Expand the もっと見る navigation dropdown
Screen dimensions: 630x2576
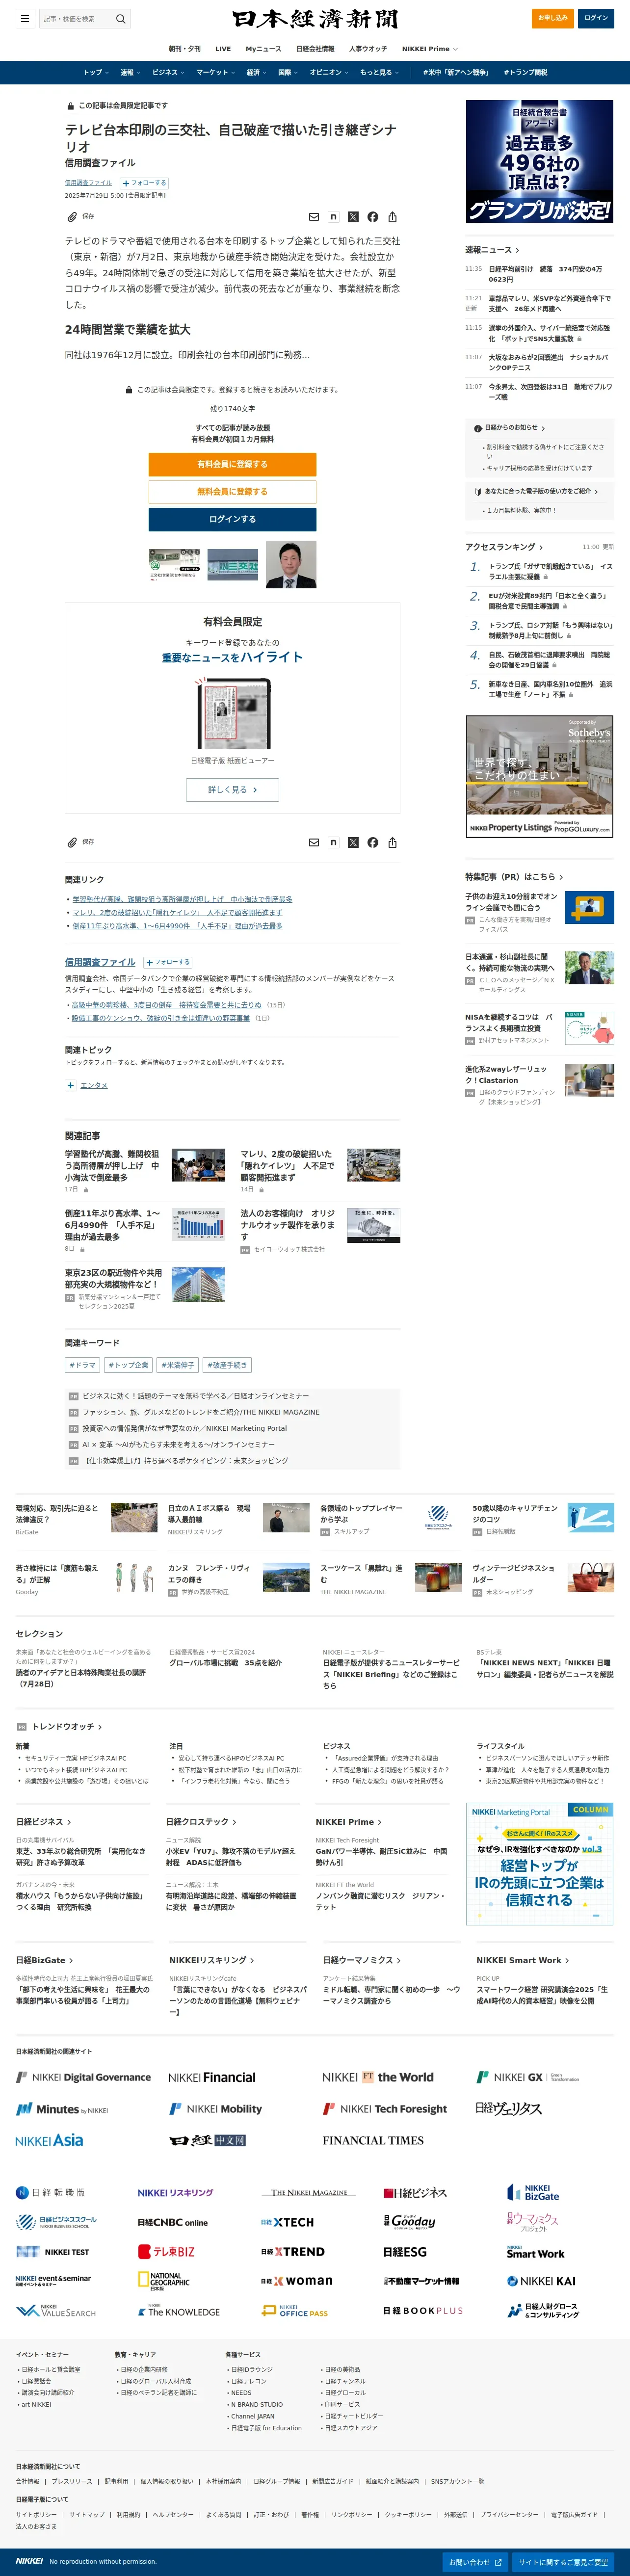(380, 72)
